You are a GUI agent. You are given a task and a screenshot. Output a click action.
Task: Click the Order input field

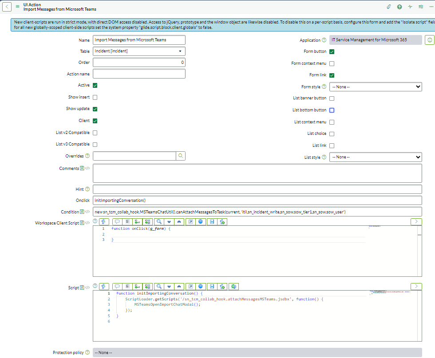pos(139,63)
